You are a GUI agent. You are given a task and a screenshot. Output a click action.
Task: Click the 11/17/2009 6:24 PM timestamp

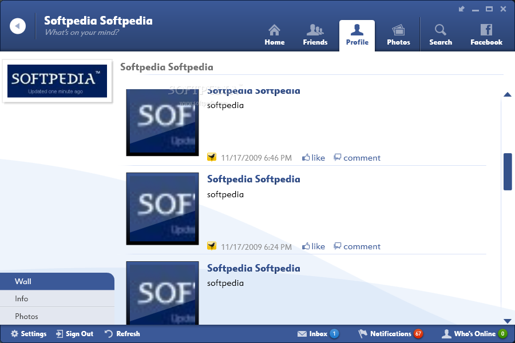tap(256, 247)
